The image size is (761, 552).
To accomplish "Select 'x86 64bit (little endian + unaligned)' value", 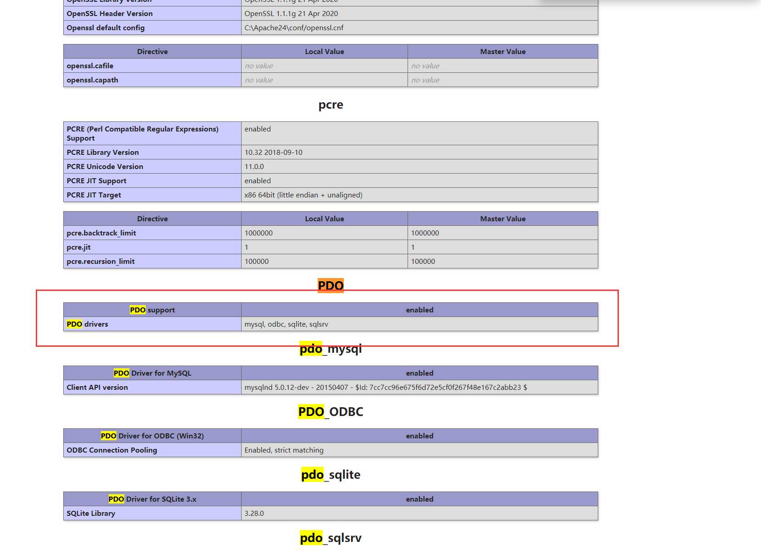I will [x=303, y=195].
